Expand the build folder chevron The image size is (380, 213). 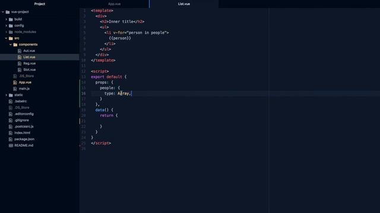coord(7,19)
